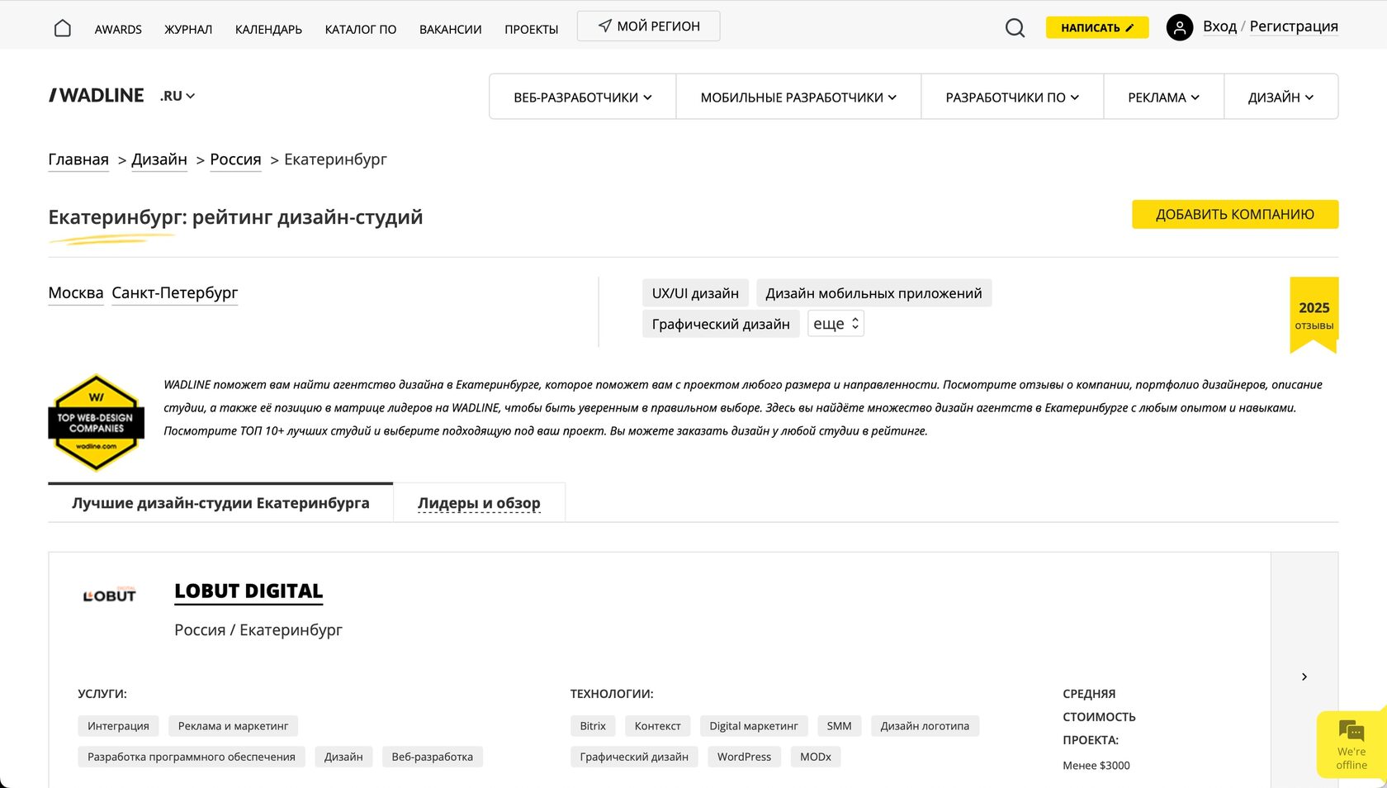Click the Digital маркетинг technology tag
Viewport: 1387px width, 788px height.
tap(754, 726)
